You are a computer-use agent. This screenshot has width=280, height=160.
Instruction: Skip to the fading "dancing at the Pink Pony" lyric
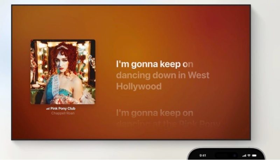tap(168, 123)
